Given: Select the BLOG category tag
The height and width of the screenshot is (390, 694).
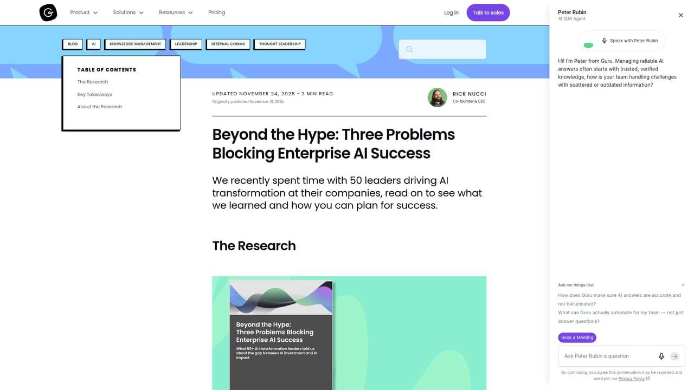Looking at the screenshot, I should point(73,44).
